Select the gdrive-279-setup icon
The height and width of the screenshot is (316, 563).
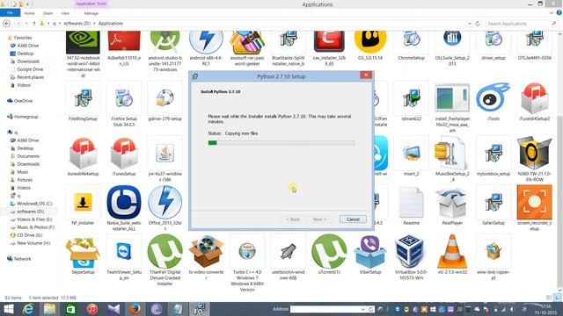[x=165, y=98]
